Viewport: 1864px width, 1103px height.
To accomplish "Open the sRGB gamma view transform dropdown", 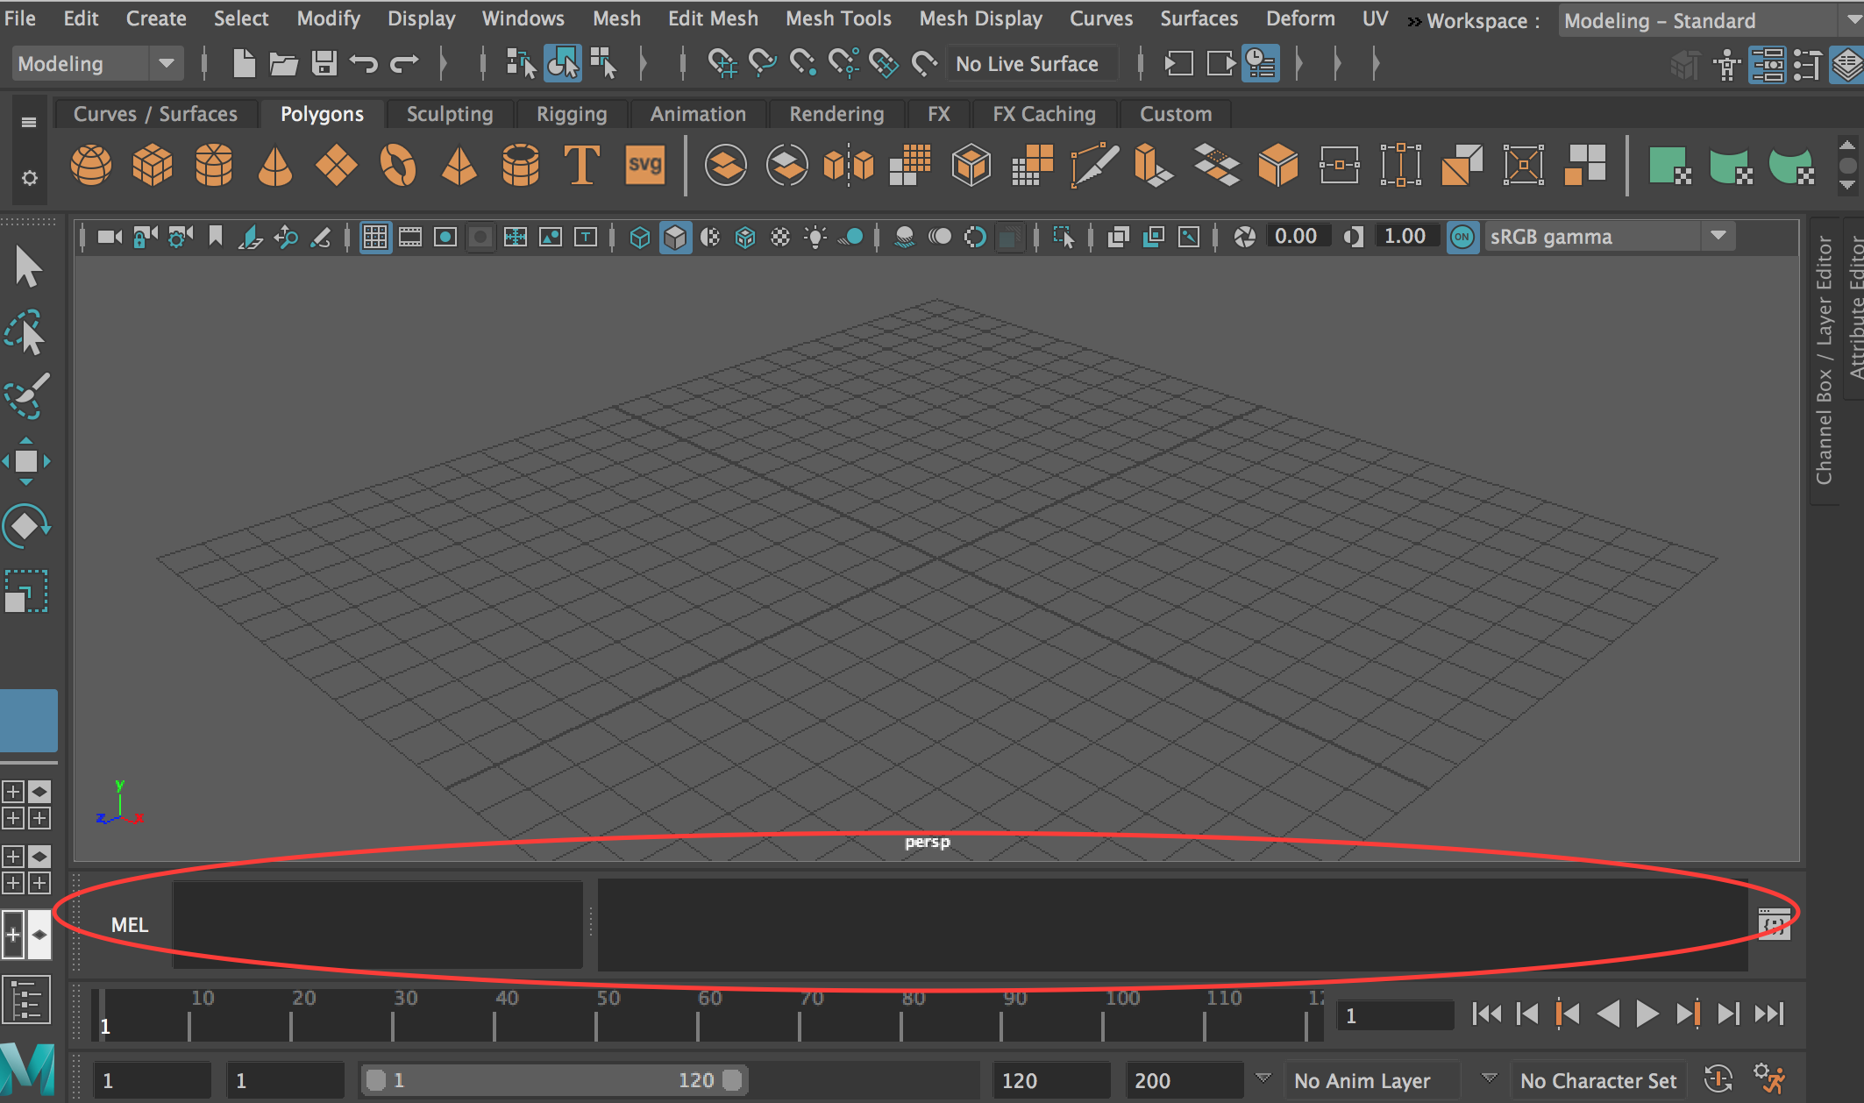I will pos(1610,237).
